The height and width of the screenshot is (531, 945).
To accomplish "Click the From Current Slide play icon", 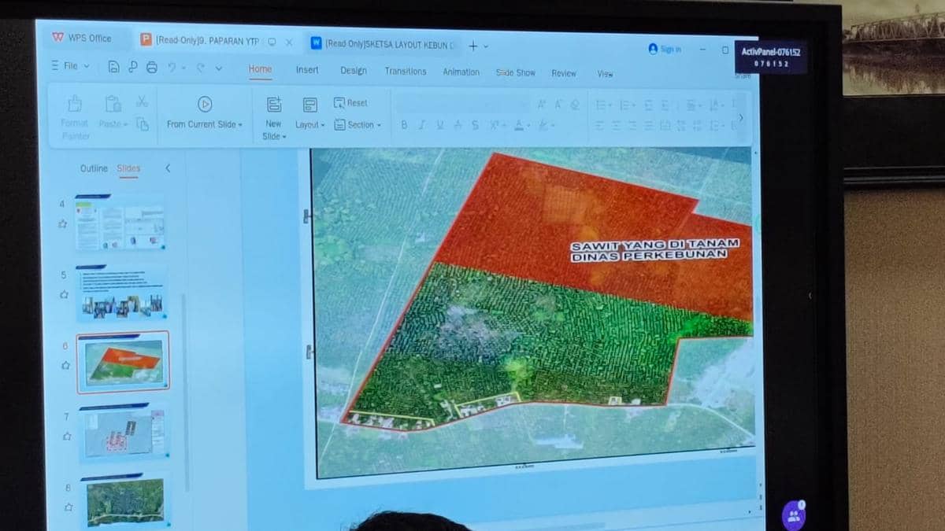I will 205,104.
